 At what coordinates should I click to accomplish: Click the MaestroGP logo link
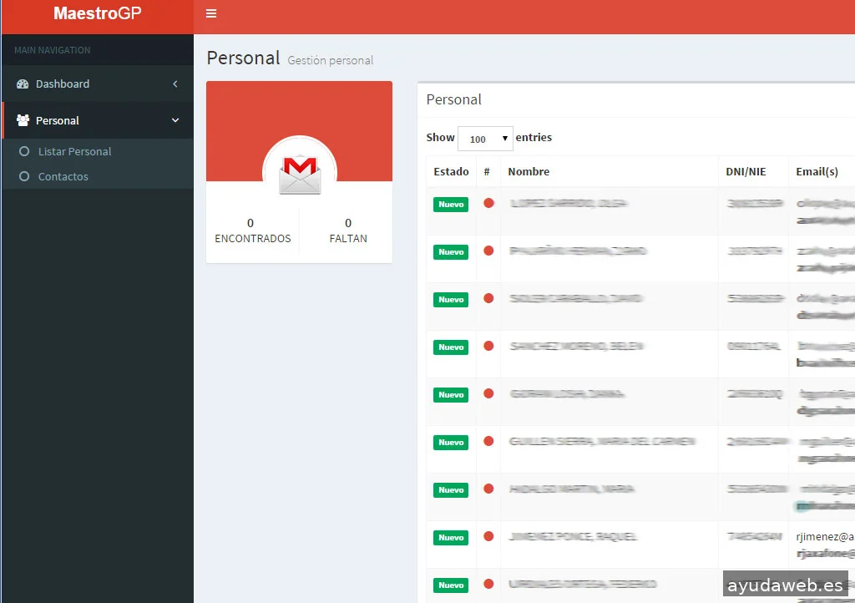tap(97, 14)
